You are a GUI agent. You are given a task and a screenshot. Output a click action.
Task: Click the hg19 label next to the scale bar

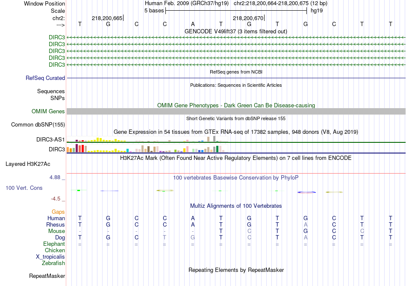coord(316,11)
